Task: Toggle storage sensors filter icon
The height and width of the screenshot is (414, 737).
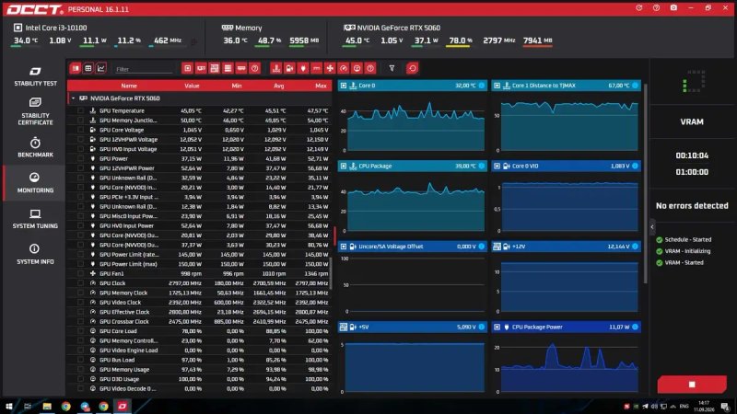Action: [228, 68]
